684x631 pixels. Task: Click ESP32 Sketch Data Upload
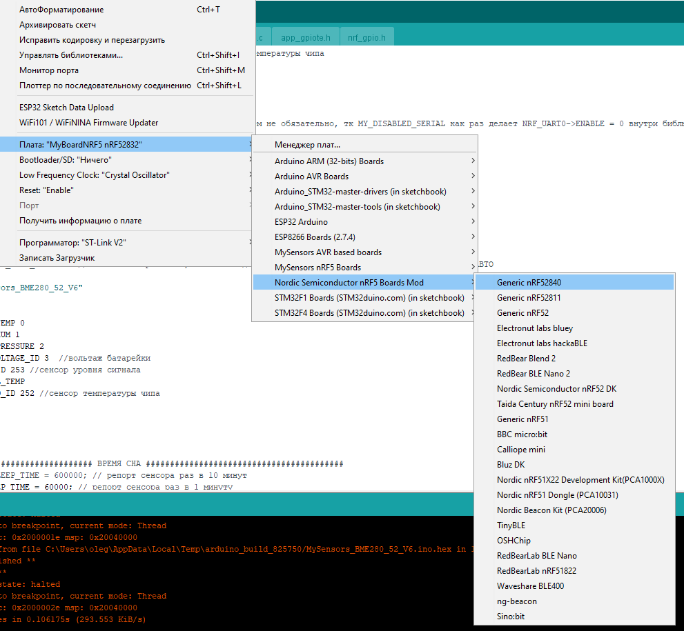[x=66, y=108]
